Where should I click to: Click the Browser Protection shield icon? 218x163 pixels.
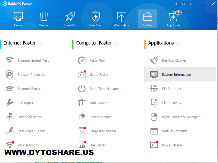(10, 74)
